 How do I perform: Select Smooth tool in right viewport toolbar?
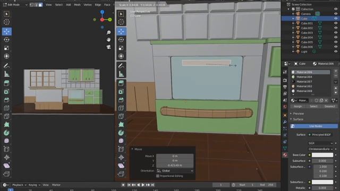click(x=121, y=141)
